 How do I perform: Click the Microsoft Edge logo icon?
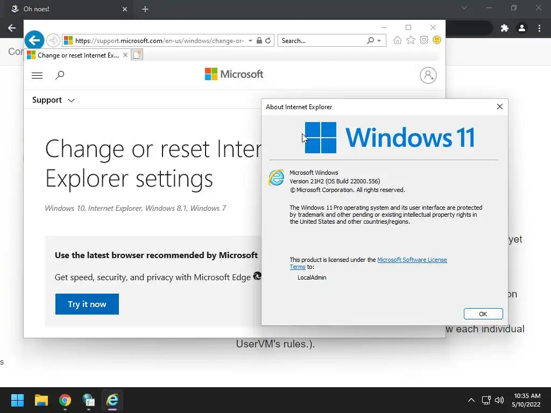257,276
